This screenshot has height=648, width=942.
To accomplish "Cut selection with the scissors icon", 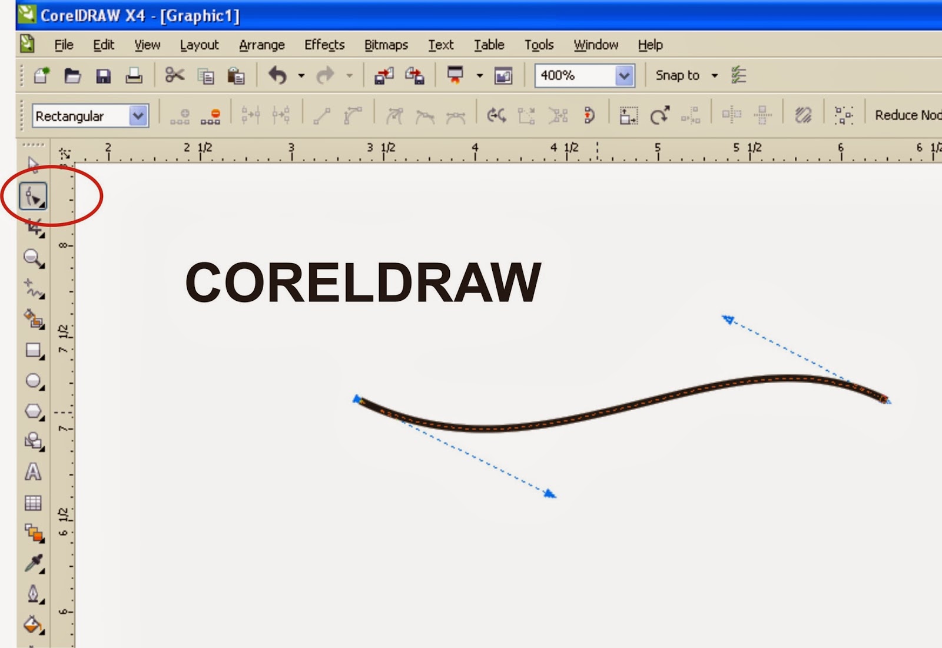I will click(174, 75).
